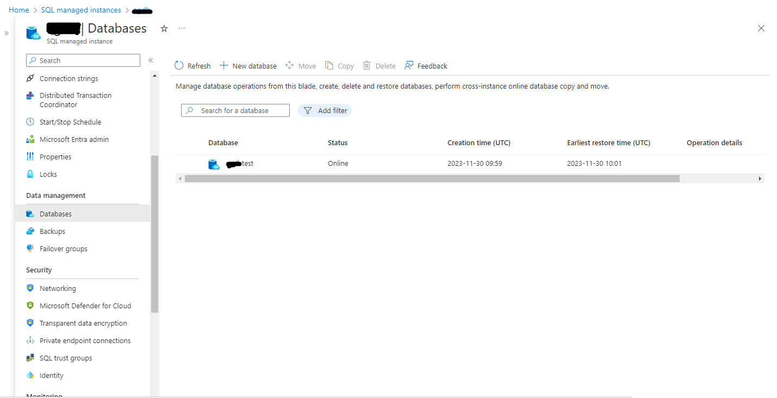This screenshot has height=398, width=777.
Task: Click the Databases sidebar icon
Action: (30, 214)
